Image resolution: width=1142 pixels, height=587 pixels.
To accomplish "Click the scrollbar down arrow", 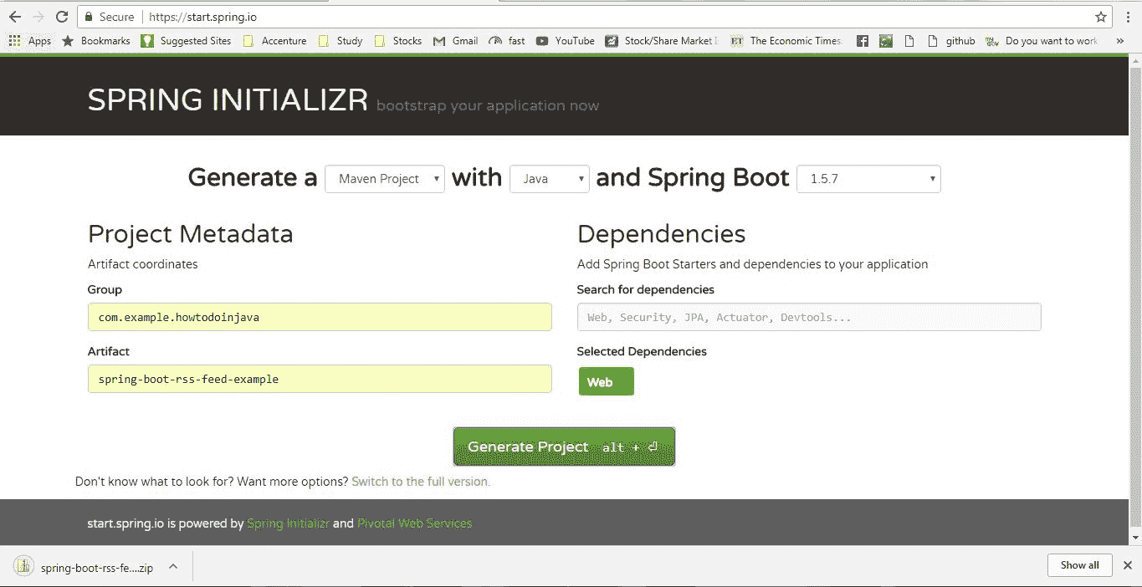I will coord(1135,538).
